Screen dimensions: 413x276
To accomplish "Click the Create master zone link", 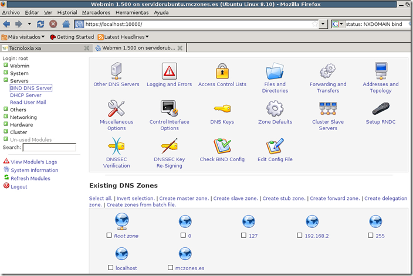I will coord(184,199).
